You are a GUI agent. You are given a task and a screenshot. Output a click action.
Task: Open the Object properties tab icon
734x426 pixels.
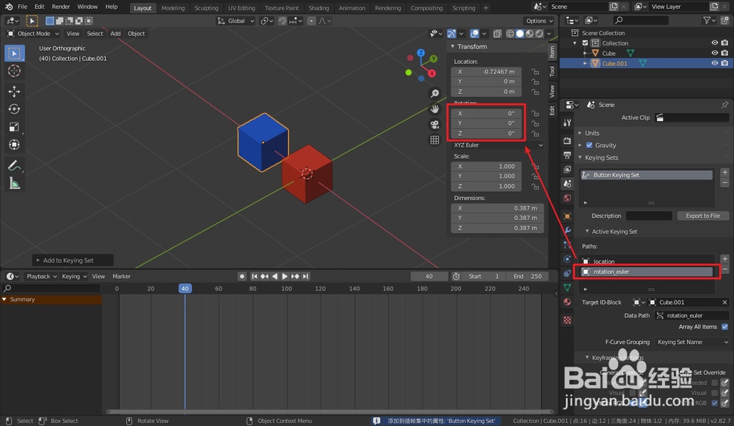coord(567,216)
